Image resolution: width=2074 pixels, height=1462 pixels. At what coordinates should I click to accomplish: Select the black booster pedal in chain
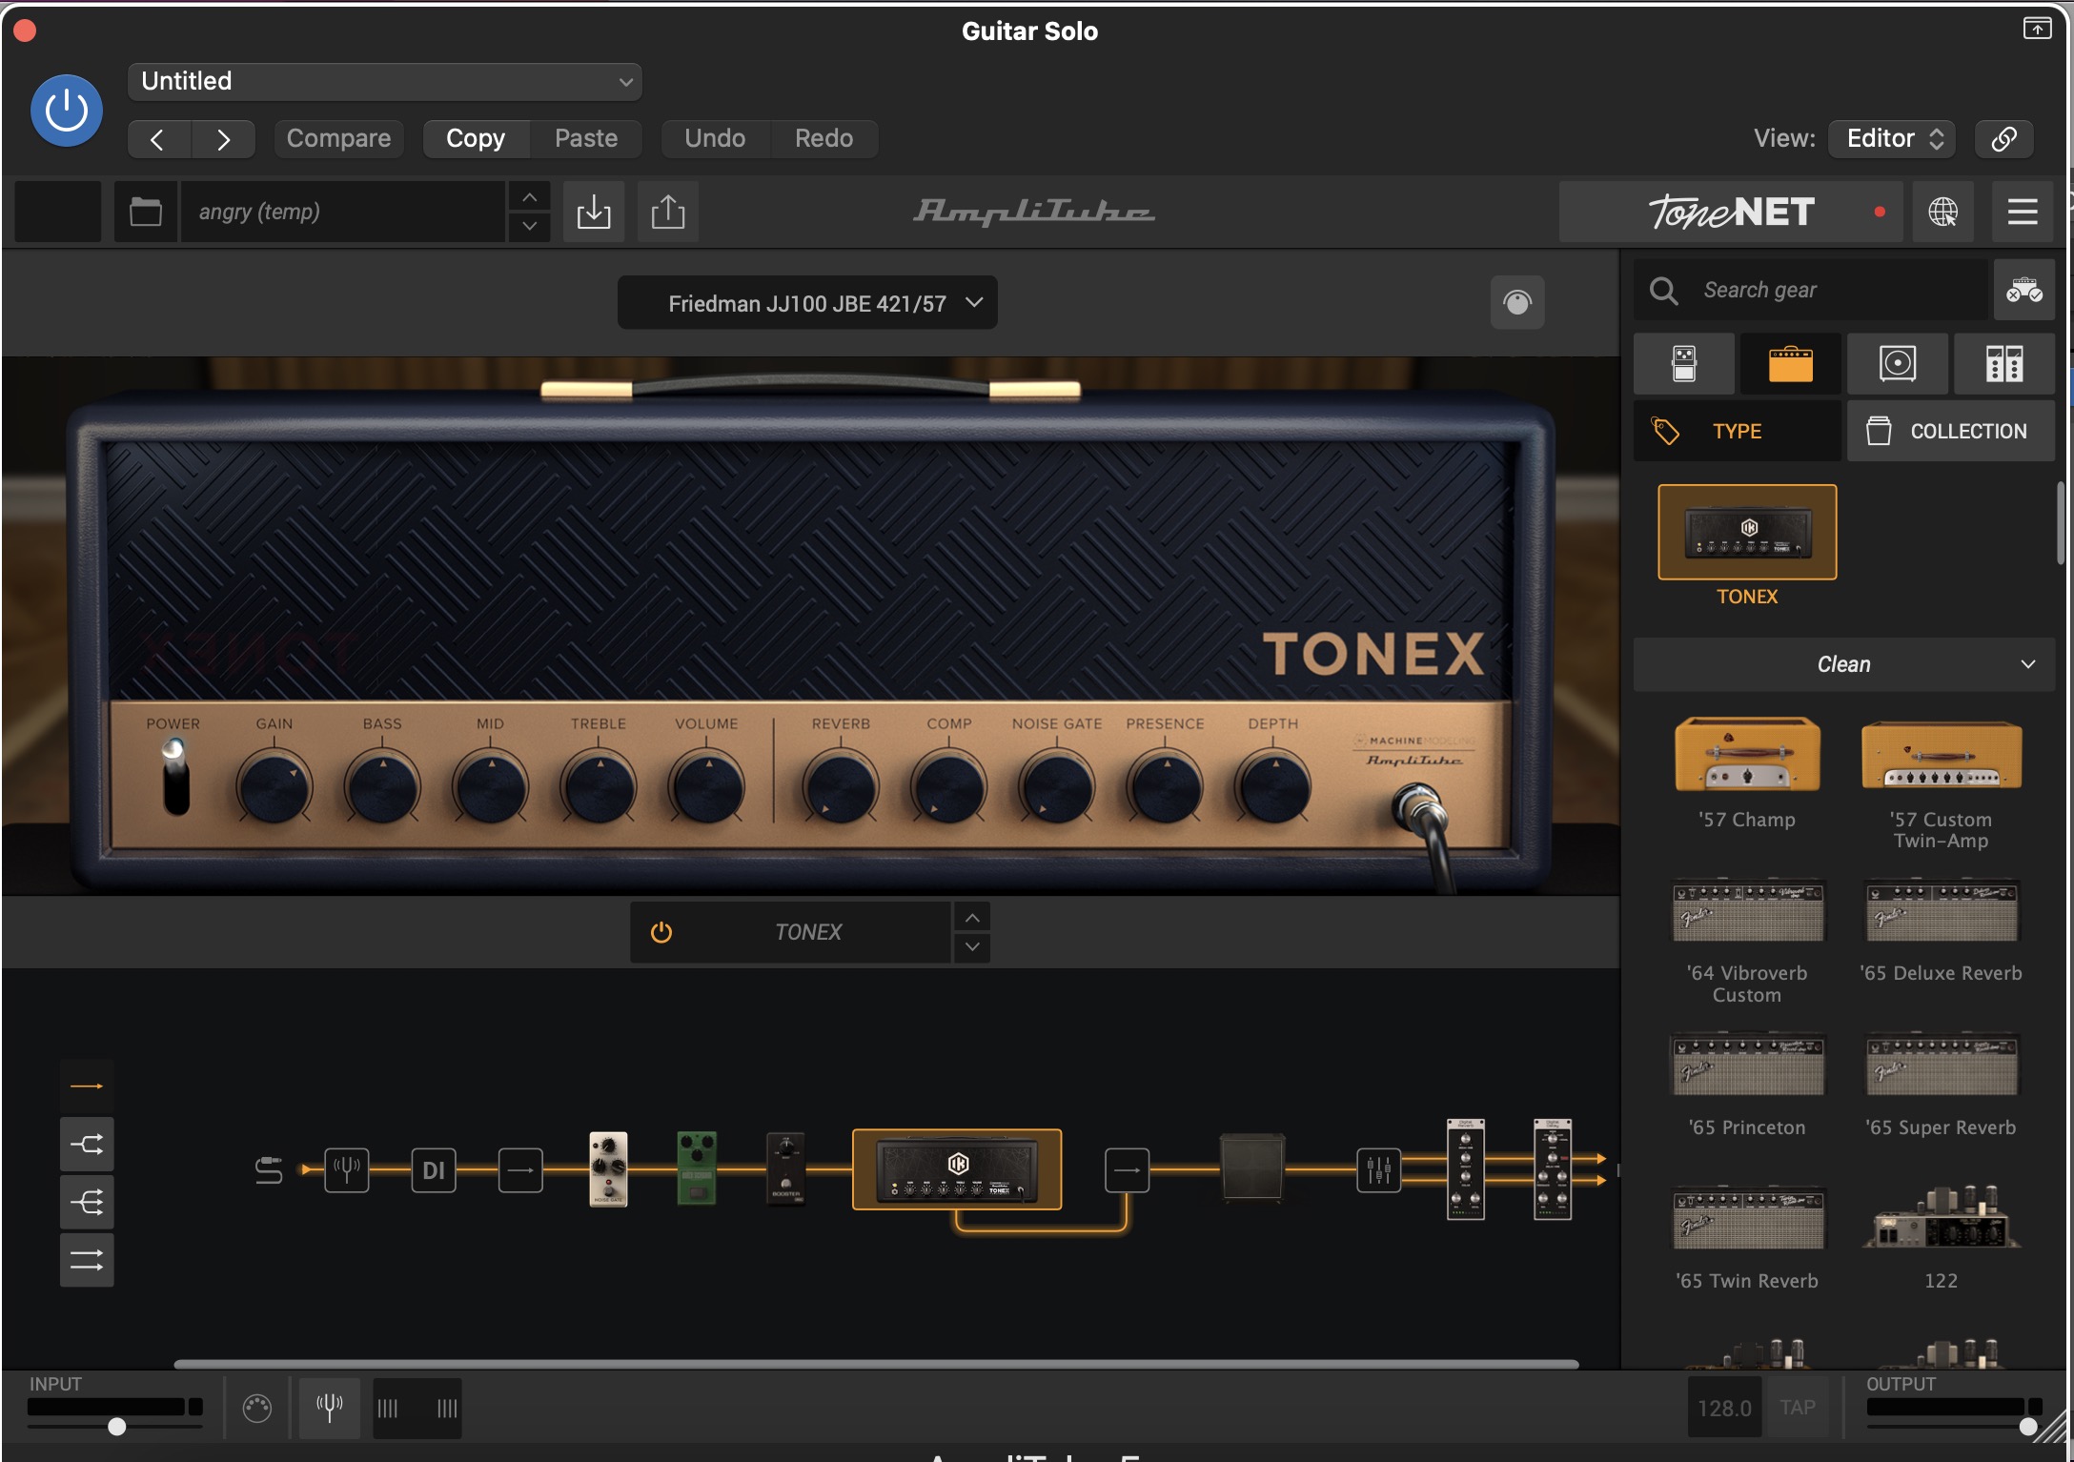coord(786,1168)
